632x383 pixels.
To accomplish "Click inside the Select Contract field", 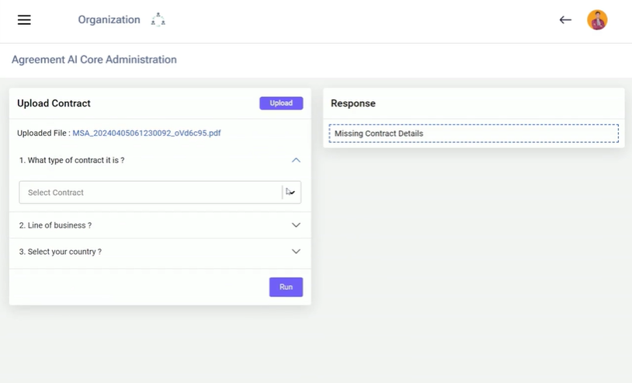I will click(x=148, y=193).
